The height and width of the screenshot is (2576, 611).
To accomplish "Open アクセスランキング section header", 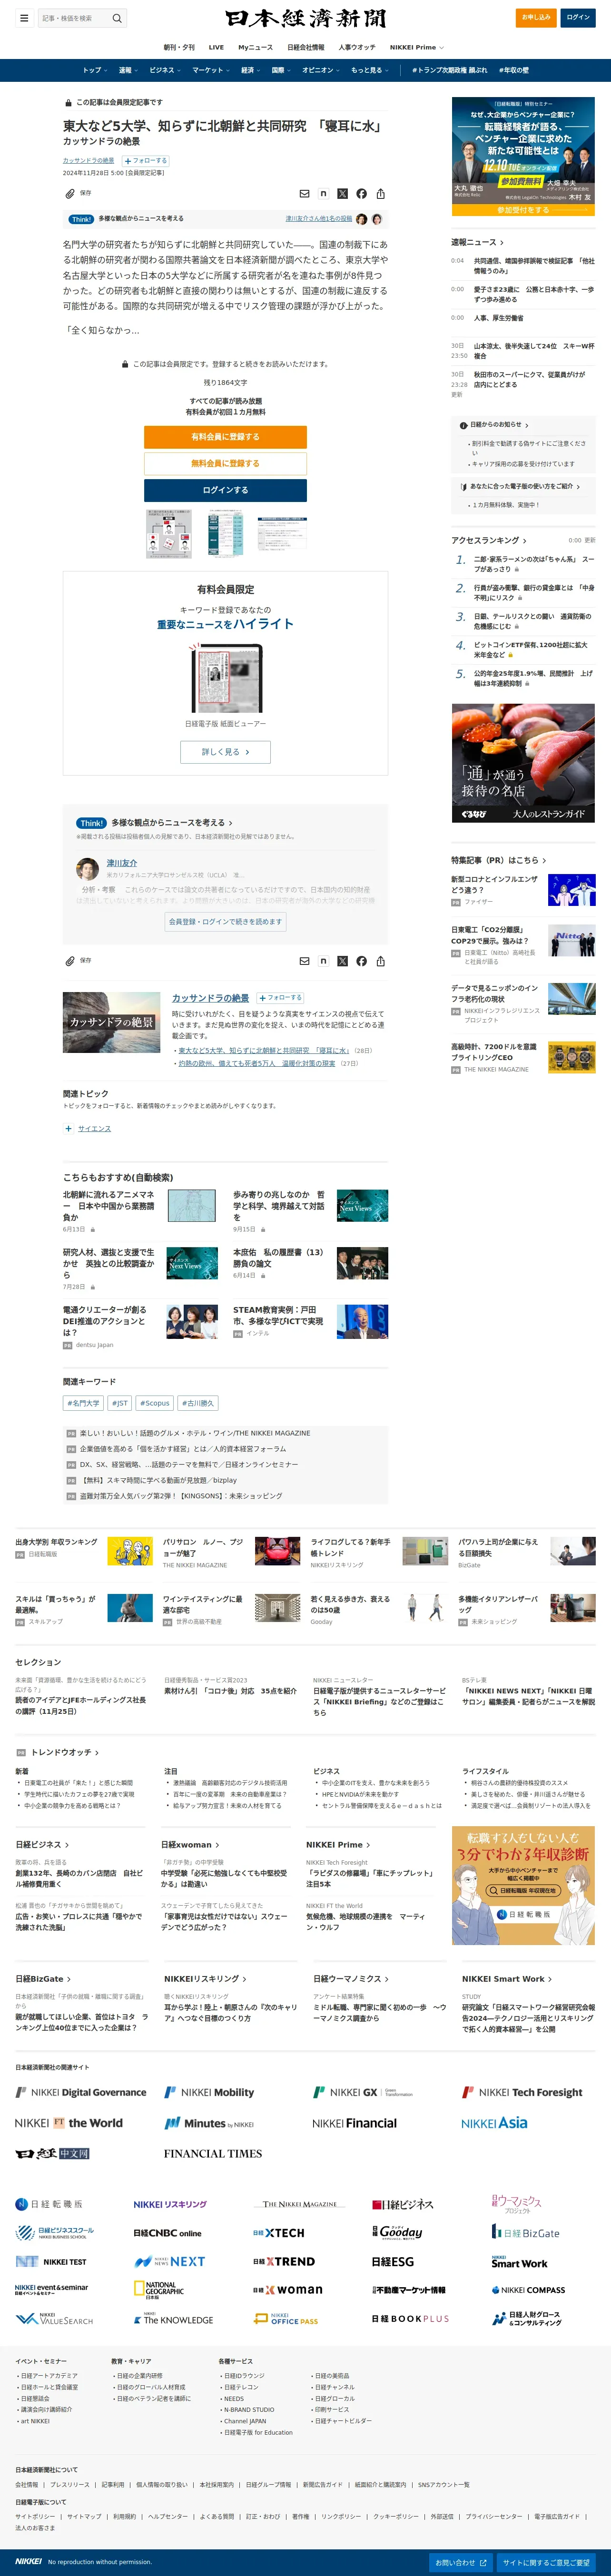I will (489, 540).
